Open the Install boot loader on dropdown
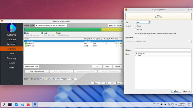This screenshot has height=108, width=193. click(x=58, y=79)
